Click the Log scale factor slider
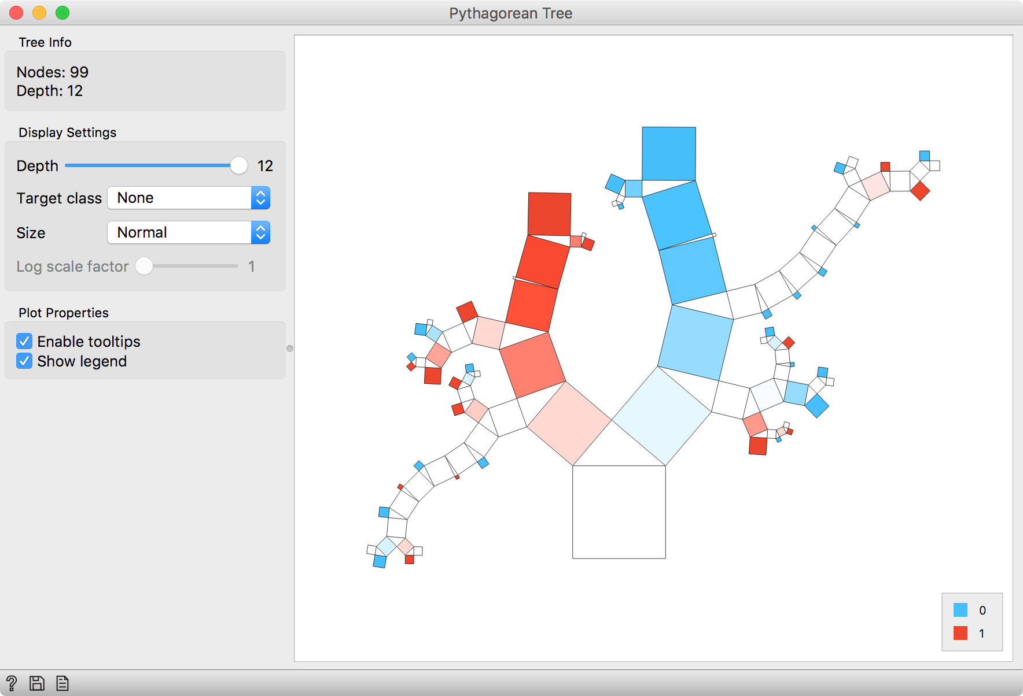This screenshot has width=1023, height=696. coord(144,266)
